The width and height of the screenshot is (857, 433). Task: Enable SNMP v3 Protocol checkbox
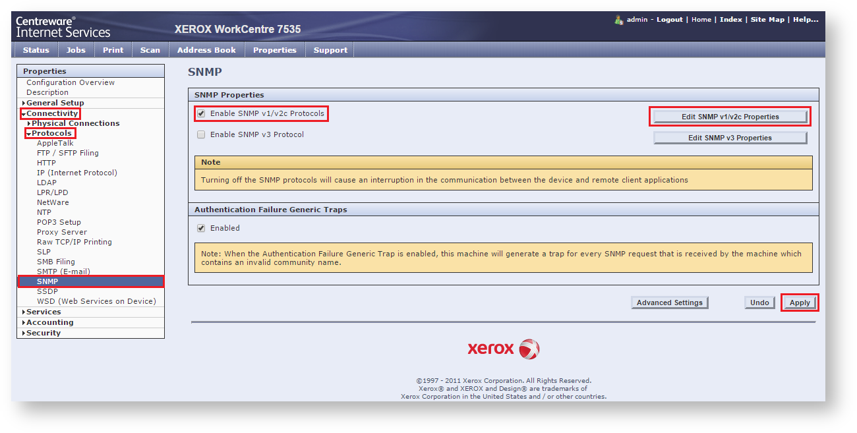[201, 134]
